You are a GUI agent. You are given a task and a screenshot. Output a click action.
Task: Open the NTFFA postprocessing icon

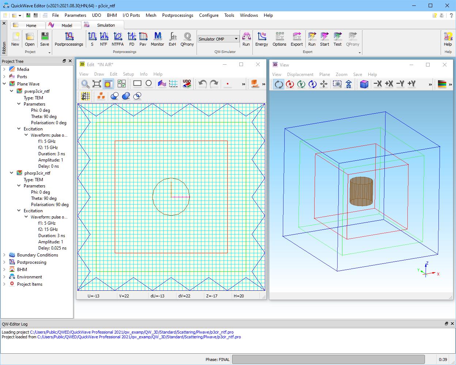(118, 39)
